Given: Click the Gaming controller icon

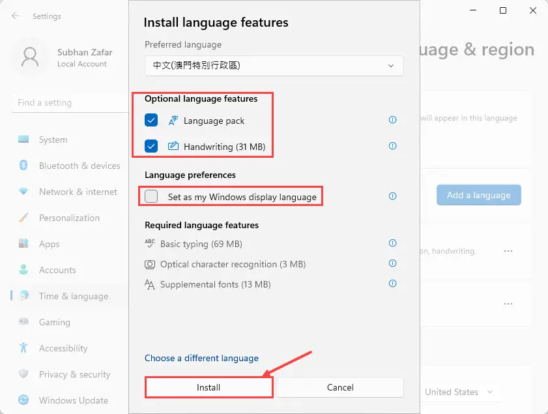Looking at the screenshot, I should click(x=23, y=321).
